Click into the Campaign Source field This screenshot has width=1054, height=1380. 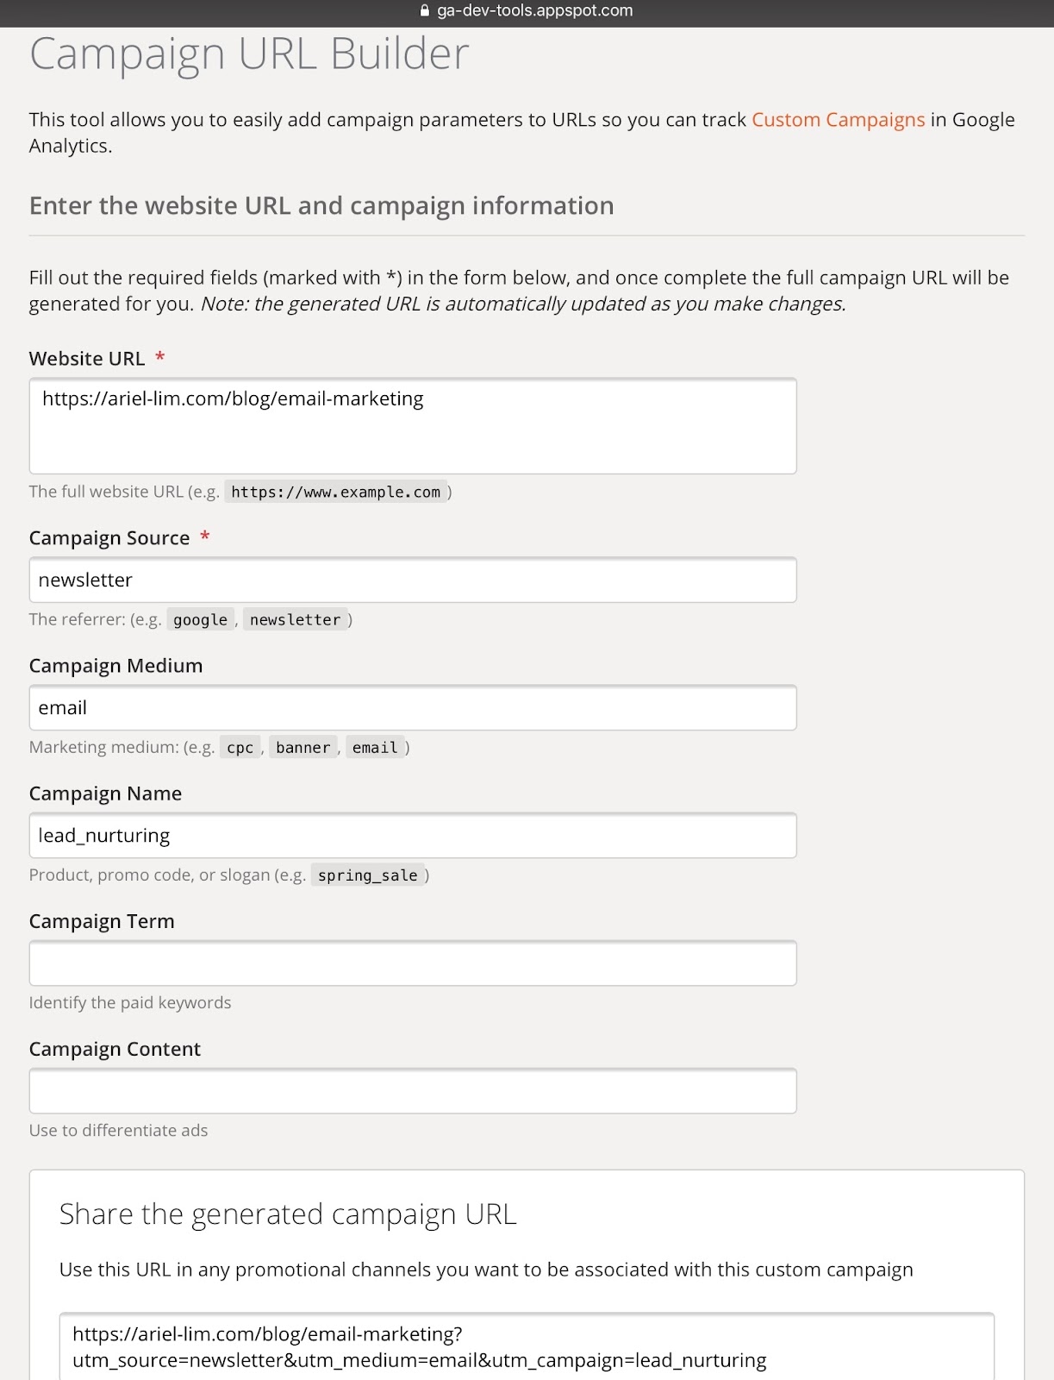pos(412,580)
